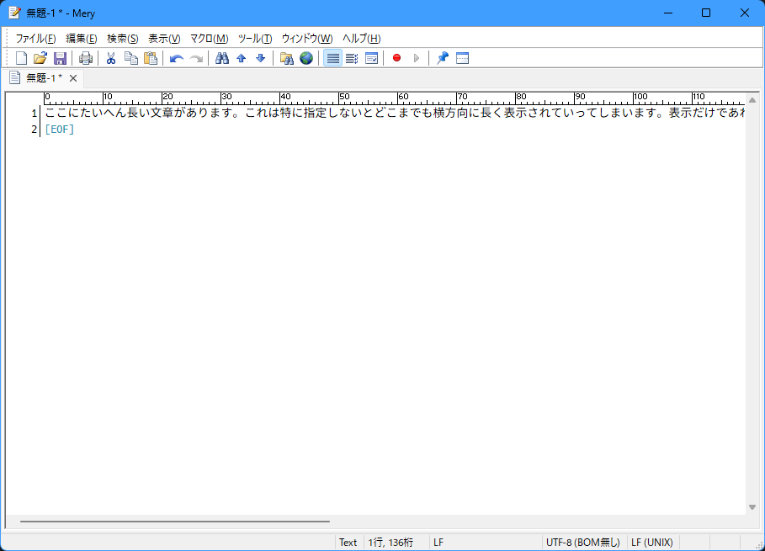765x551 pixels.
Task: Print the document via printer icon
Action: coord(86,58)
